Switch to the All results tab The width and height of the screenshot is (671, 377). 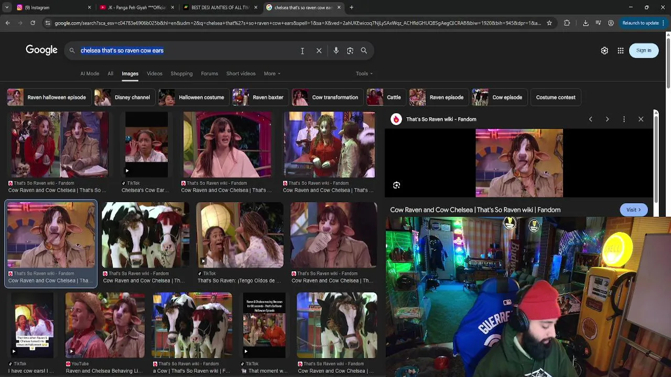(110, 73)
